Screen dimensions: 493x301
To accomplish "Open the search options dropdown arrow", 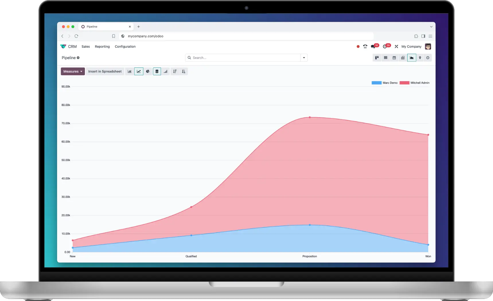I will (x=304, y=58).
